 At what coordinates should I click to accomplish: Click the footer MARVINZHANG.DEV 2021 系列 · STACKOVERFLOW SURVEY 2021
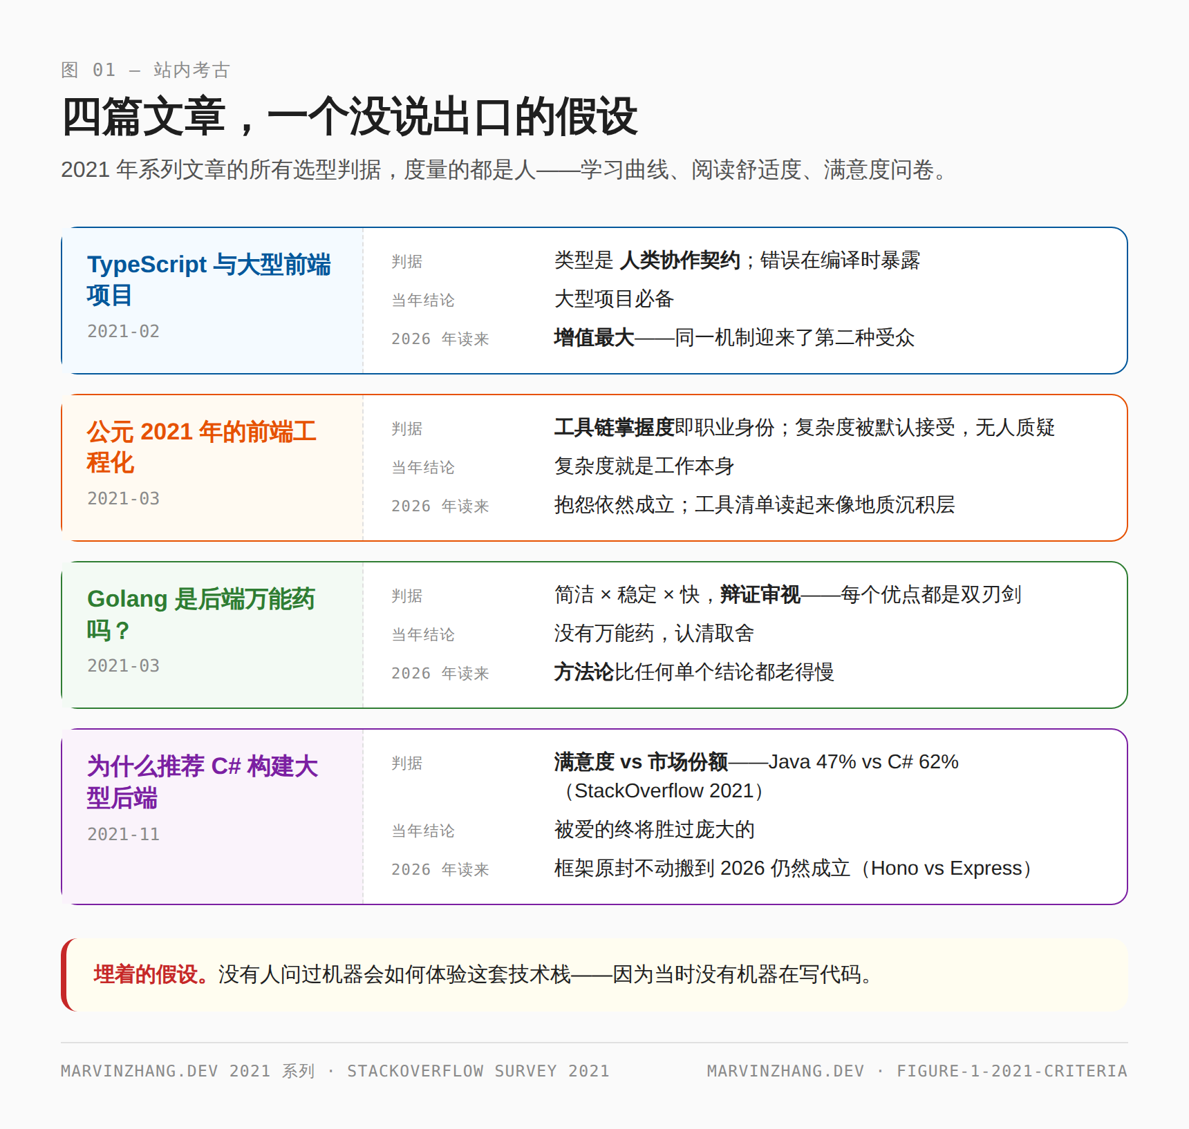335,1071
